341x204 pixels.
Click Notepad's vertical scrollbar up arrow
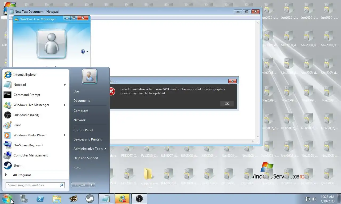(258, 23)
